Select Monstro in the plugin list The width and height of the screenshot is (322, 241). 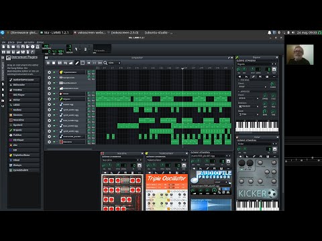(x=24, y=115)
